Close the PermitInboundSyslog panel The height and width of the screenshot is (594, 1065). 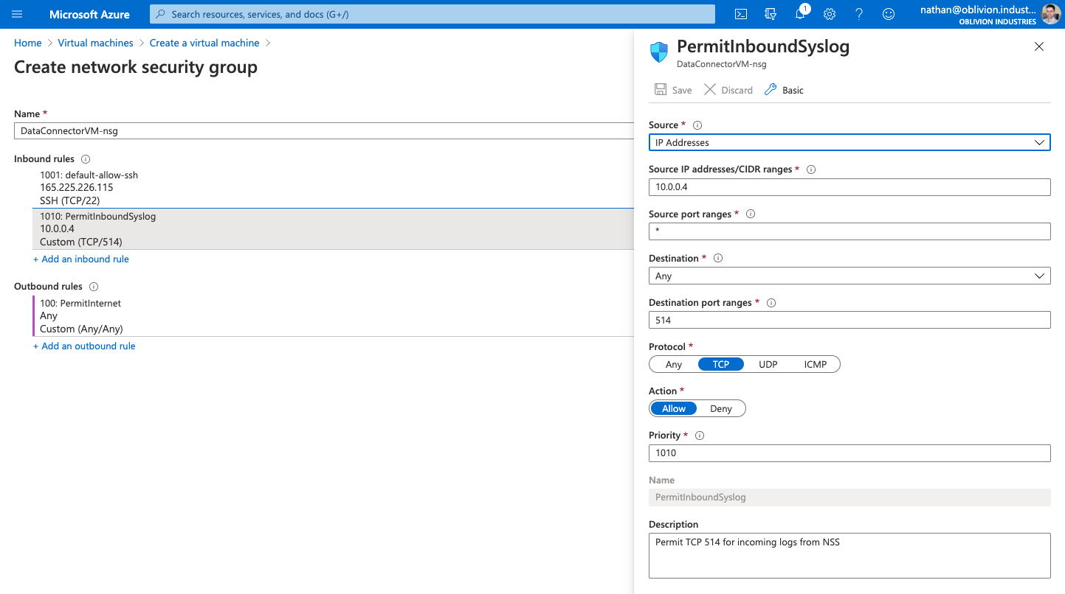pyautogui.click(x=1038, y=46)
